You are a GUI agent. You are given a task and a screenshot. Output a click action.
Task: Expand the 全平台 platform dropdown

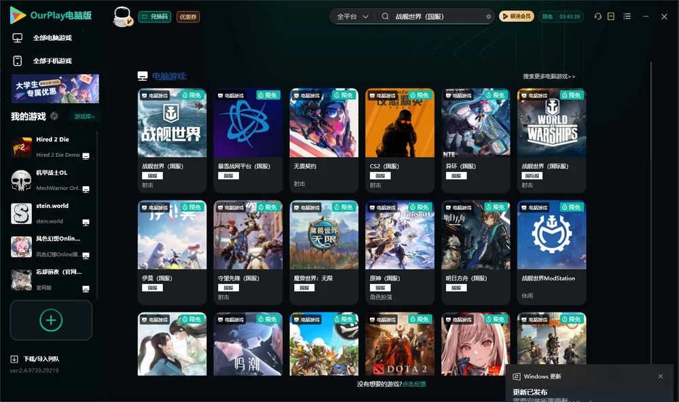[352, 17]
